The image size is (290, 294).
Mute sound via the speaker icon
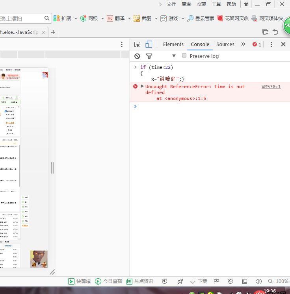[258, 281]
